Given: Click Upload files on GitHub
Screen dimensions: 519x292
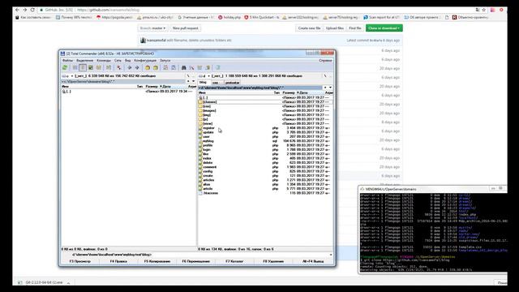Looking at the screenshot, I should point(335,28).
